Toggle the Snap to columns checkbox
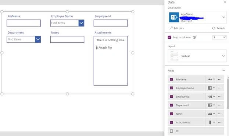 [x=169, y=37]
